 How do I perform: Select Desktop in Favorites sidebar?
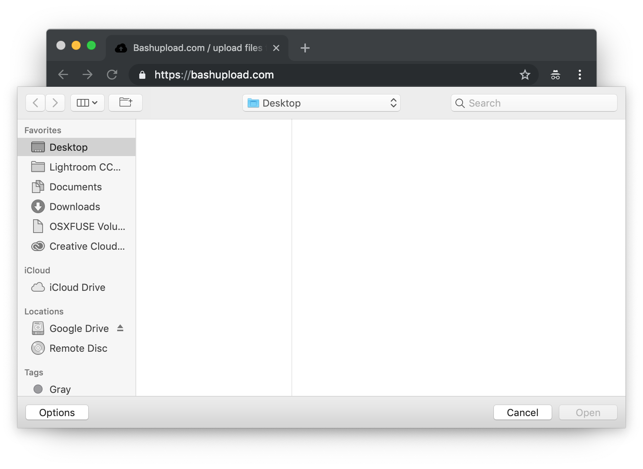pyautogui.click(x=76, y=147)
